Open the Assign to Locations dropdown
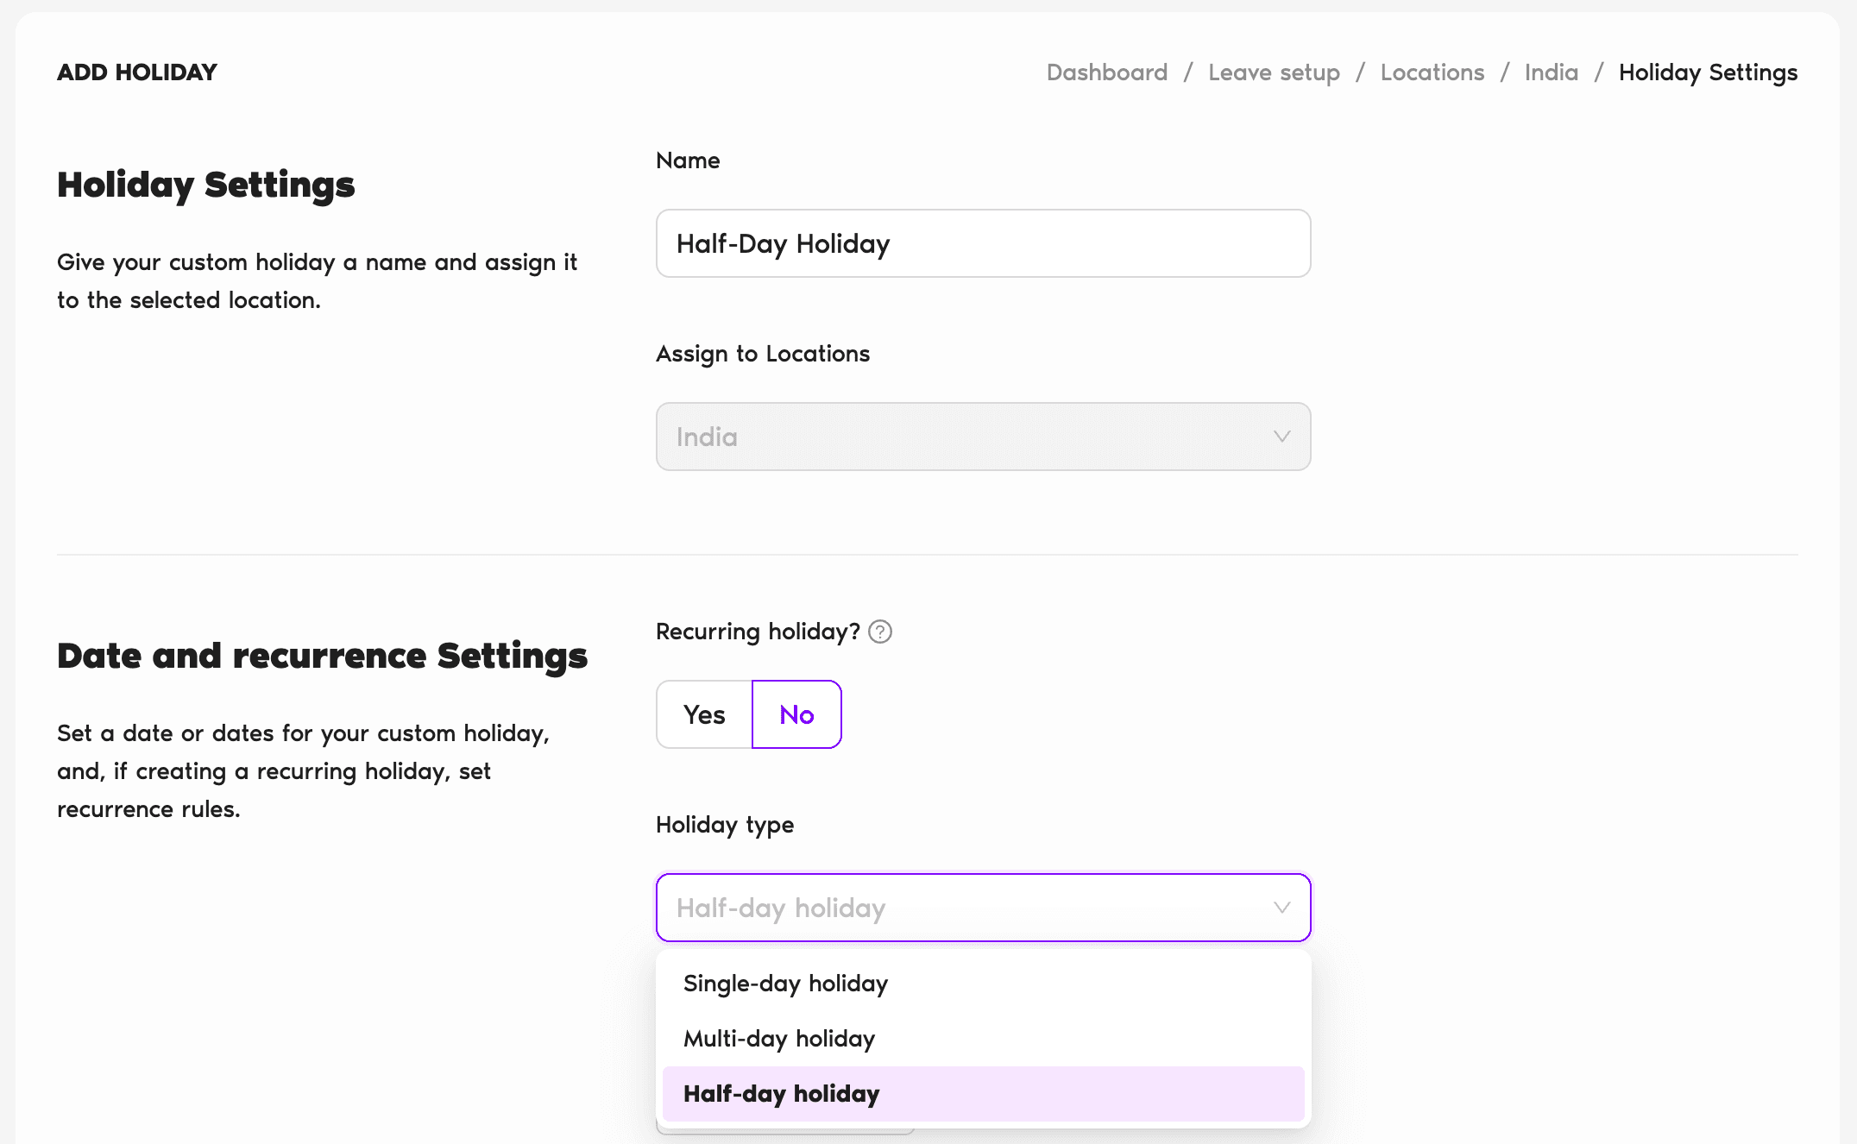 coord(982,437)
